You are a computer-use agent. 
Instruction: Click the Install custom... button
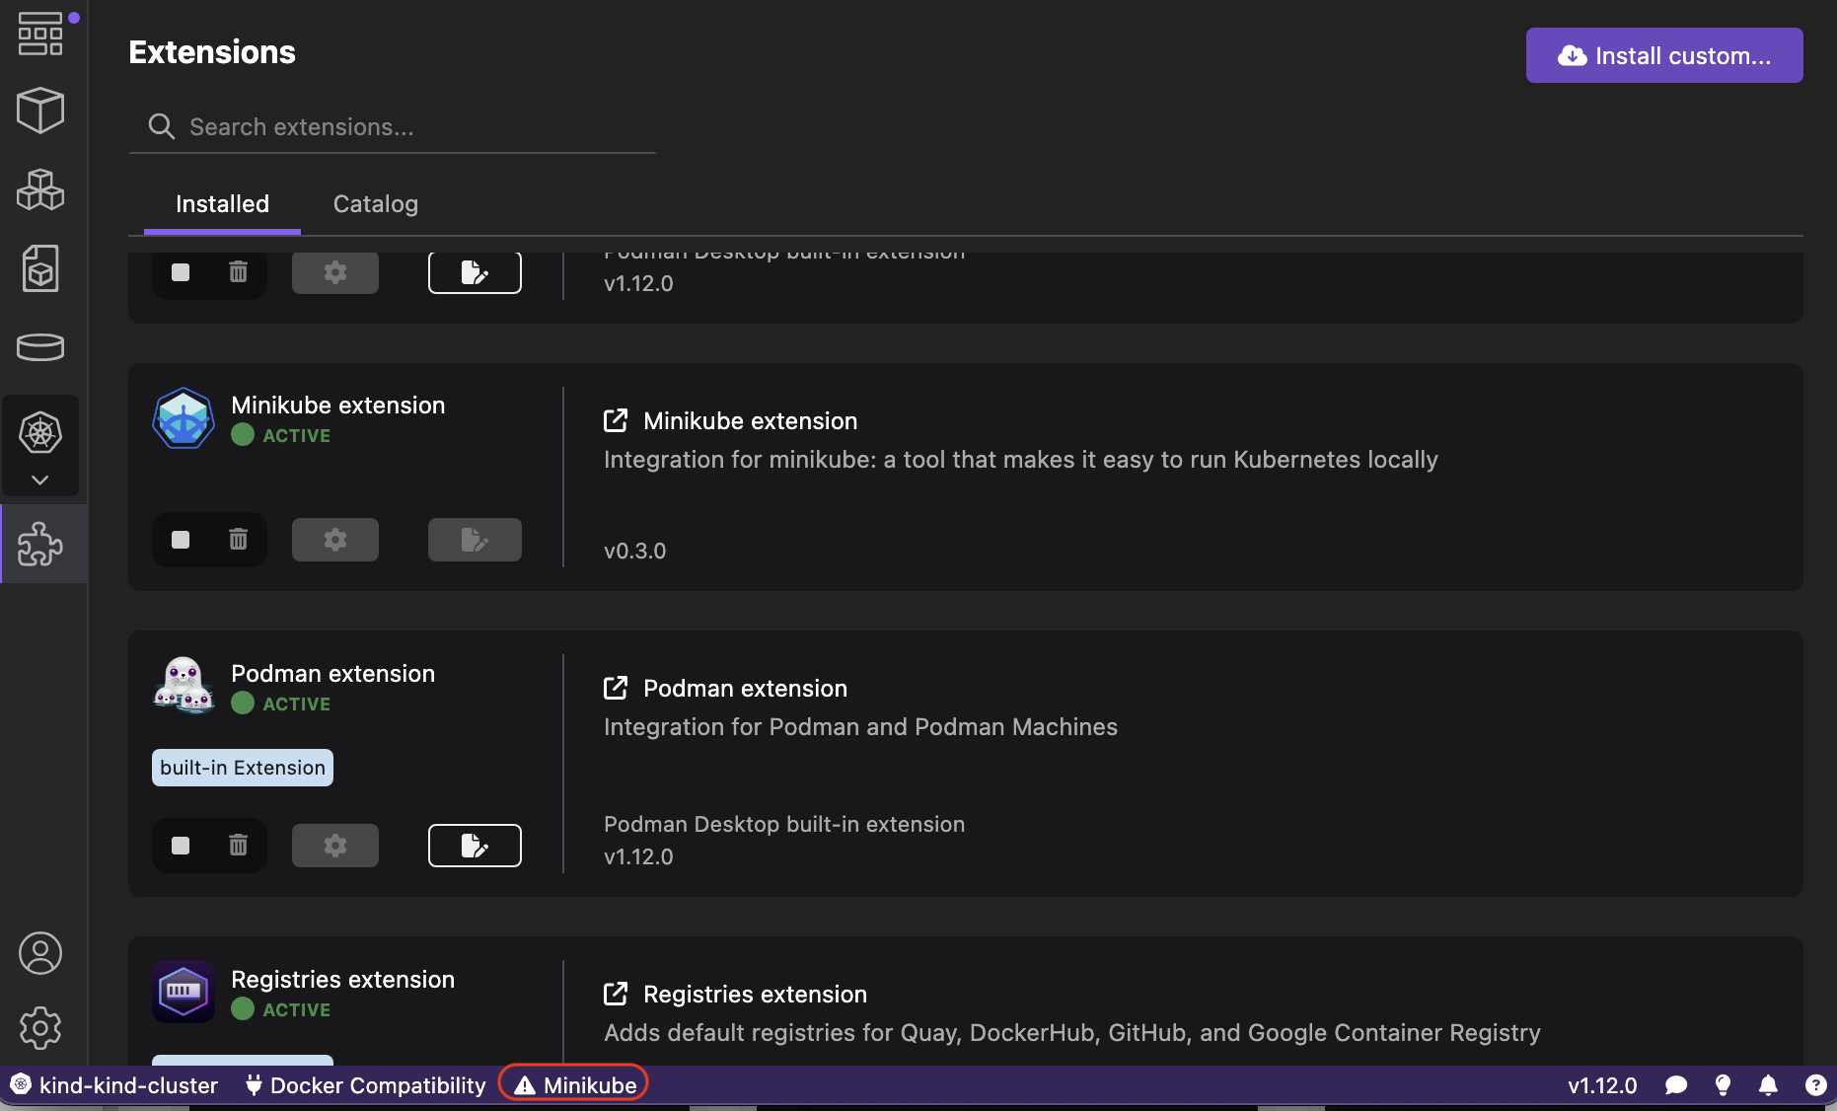pyautogui.click(x=1664, y=55)
